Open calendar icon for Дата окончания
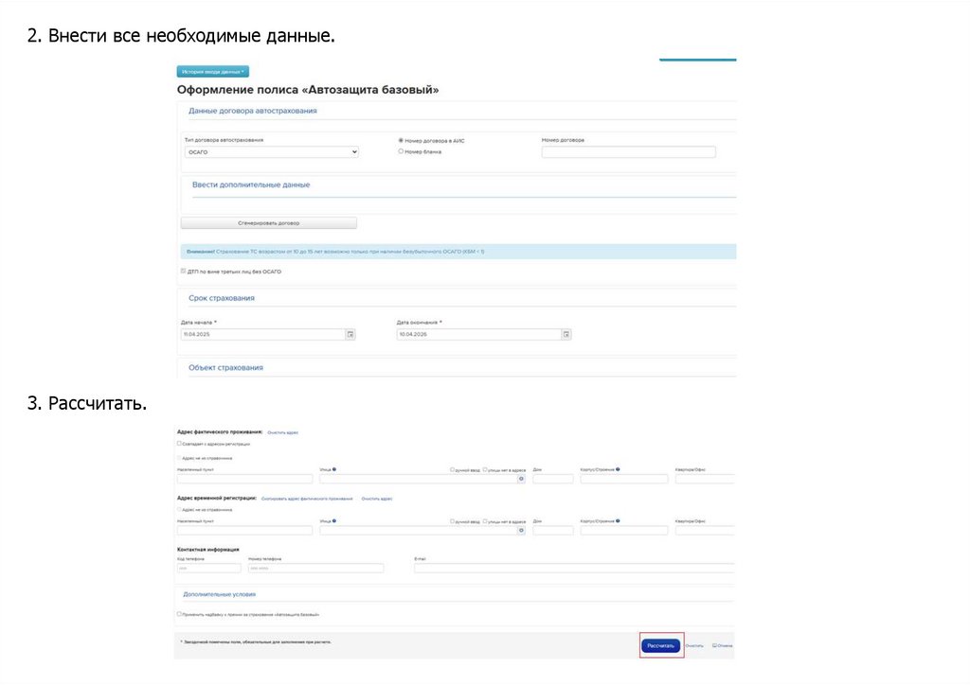 tap(566, 334)
